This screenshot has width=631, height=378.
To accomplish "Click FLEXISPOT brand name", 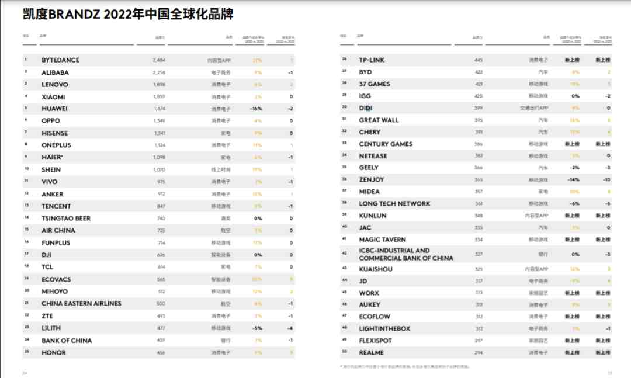I will [x=376, y=341].
